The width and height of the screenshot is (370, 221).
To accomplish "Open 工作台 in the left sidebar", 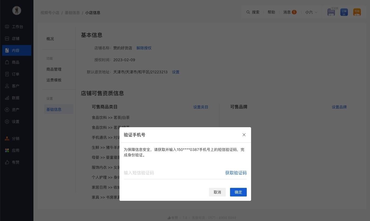I will tap(17, 27).
